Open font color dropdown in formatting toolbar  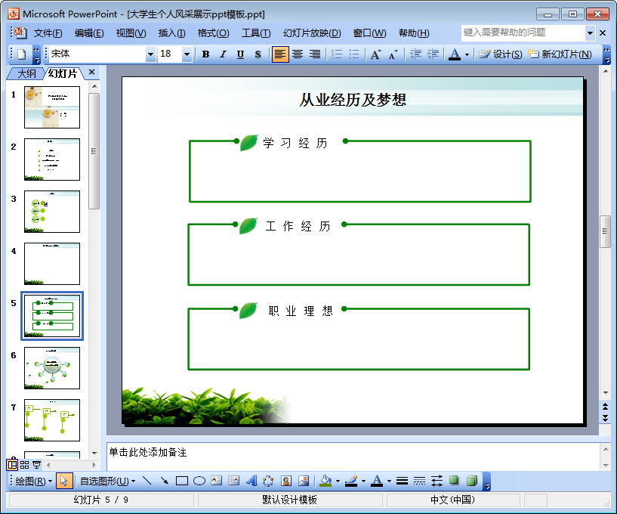point(467,54)
